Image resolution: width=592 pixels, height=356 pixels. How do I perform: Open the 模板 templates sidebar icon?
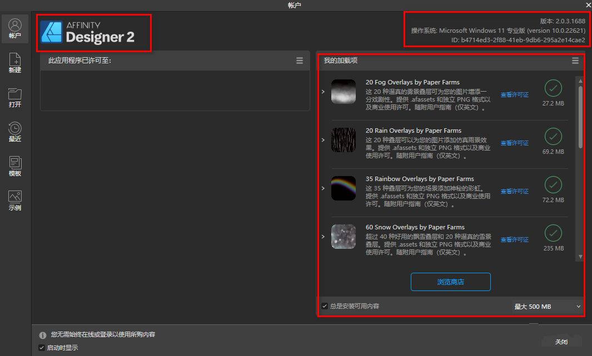point(14,166)
